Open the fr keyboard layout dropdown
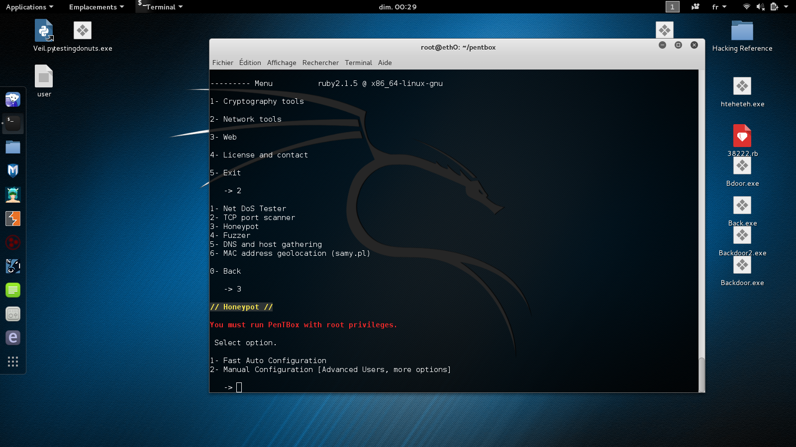The image size is (796, 447). click(719, 7)
